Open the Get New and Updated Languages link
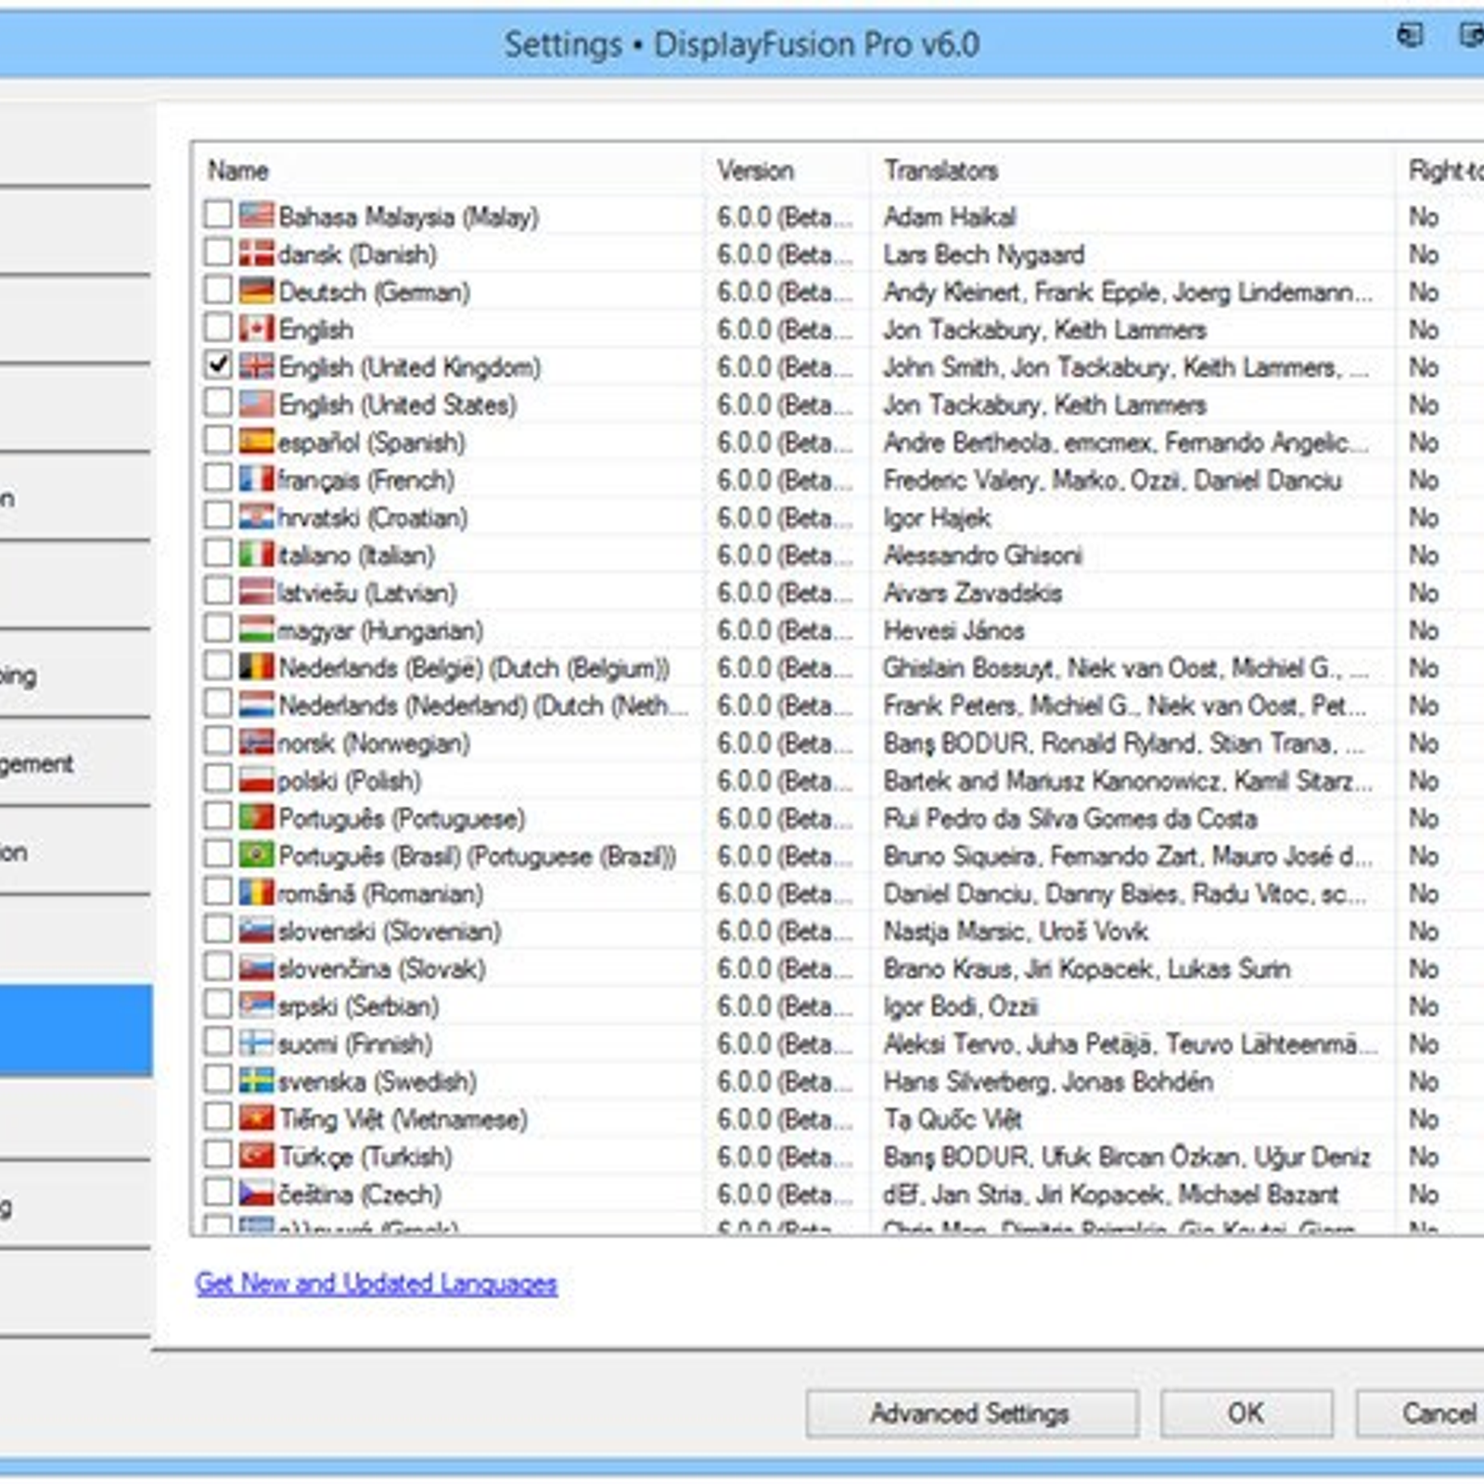The width and height of the screenshot is (1484, 1484). (376, 1283)
